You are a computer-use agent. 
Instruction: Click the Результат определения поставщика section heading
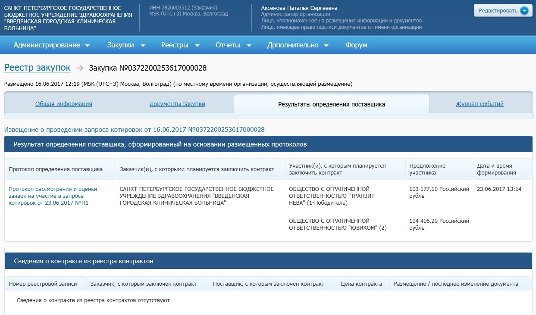point(160,144)
